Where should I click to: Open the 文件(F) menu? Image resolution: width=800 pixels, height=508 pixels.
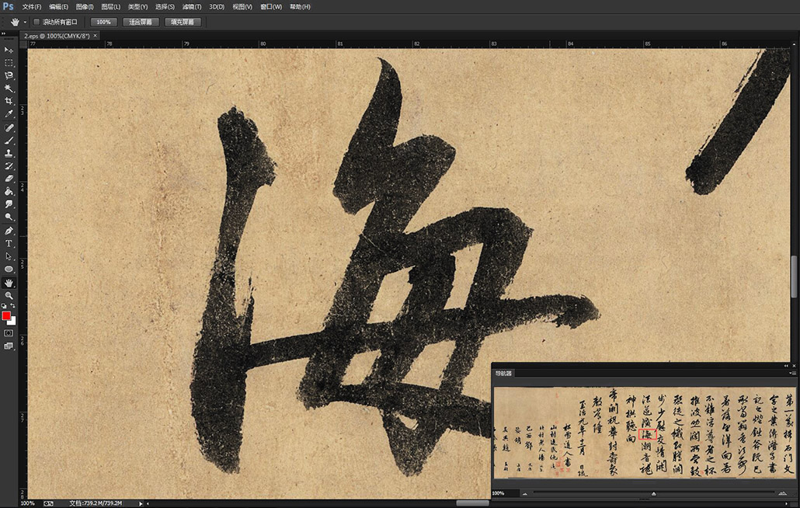tap(32, 7)
